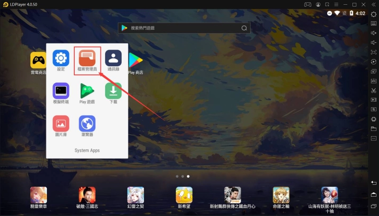
Task: Click the first home page indicator dot
Action: 177,176
